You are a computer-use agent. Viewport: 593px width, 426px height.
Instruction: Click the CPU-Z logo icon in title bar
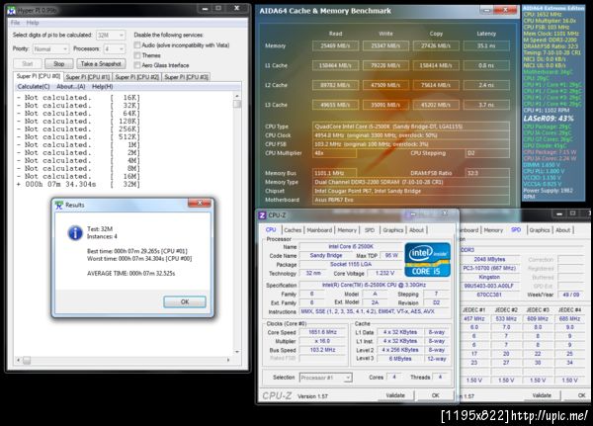point(262,215)
